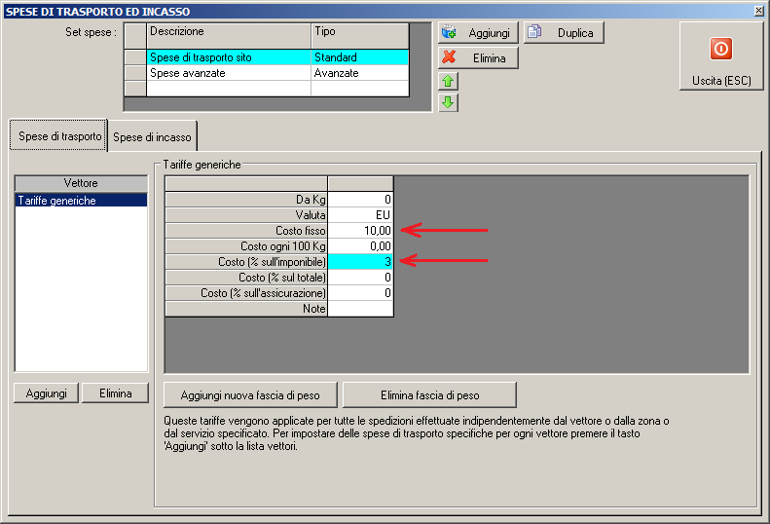Screen dimensions: 770x524
Task: Edit the Costo (% sull'assicurazione) value
Action: pyautogui.click(x=360, y=293)
